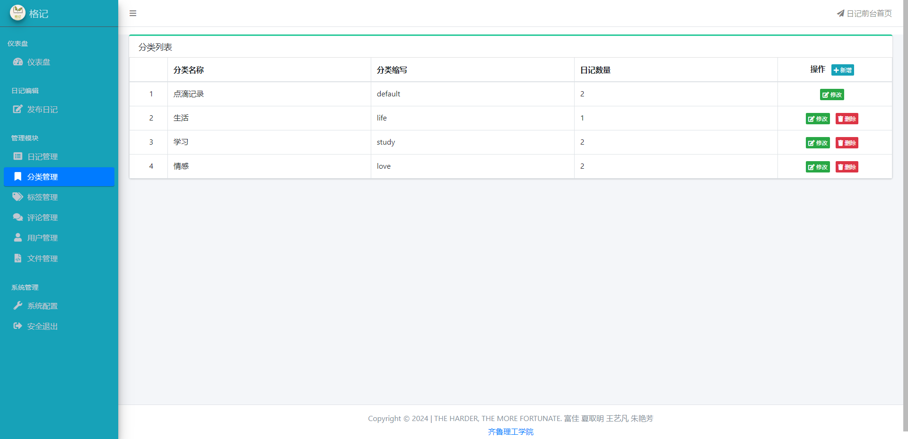
Task: Open the 仪表盘 dashboard menu item
Action: click(38, 62)
